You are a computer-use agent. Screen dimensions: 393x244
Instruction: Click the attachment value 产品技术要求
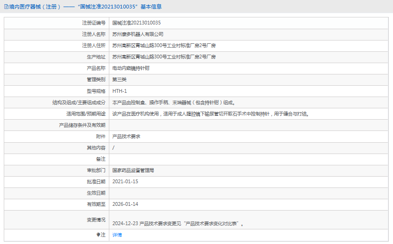tap(126, 136)
